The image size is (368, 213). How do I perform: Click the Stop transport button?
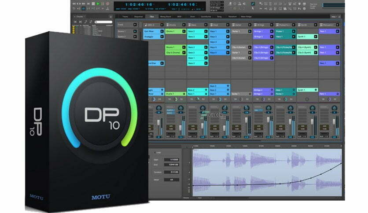point(93,4)
